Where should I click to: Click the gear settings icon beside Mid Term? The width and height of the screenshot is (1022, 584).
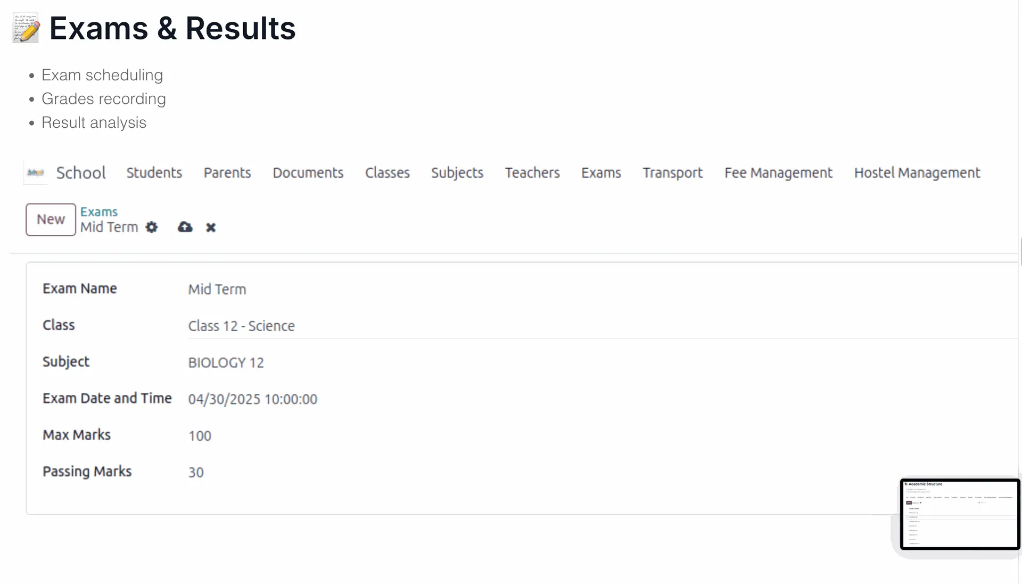tap(152, 227)
